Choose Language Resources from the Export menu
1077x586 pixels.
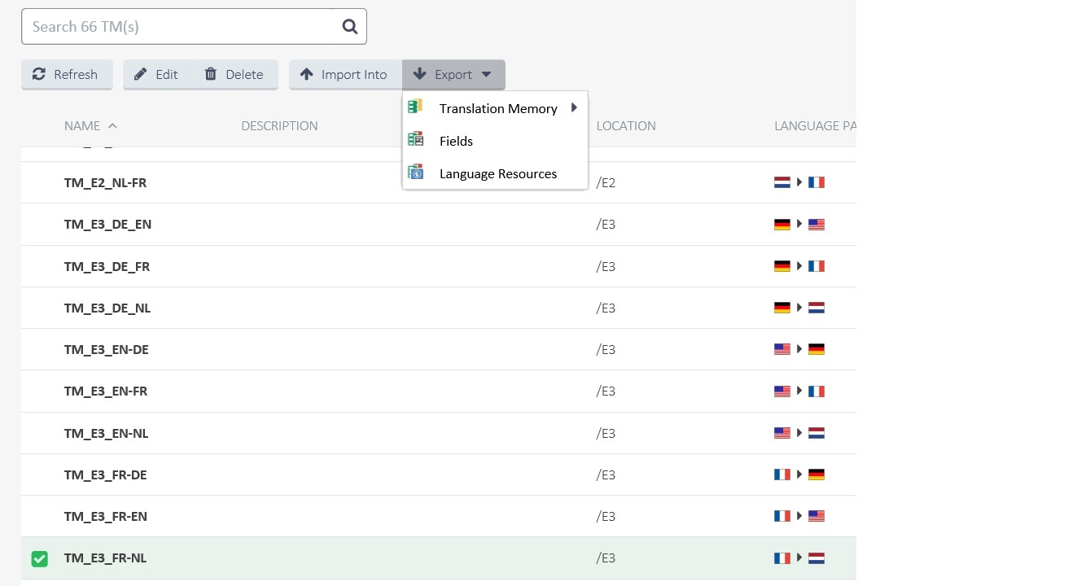[x=497, y=173]
